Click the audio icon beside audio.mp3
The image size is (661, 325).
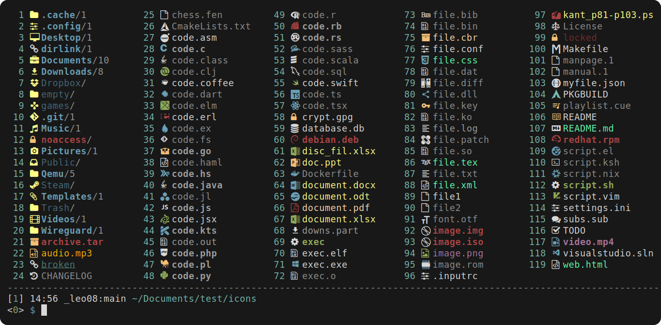35,254
